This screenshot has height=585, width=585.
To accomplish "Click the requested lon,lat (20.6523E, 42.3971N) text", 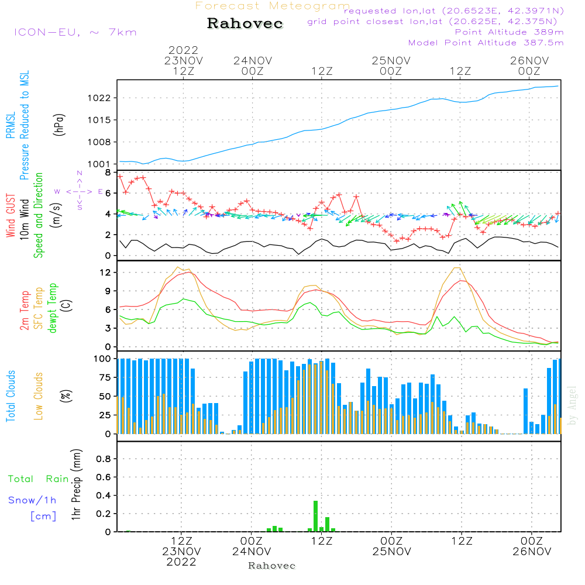I will pos(454,11).
